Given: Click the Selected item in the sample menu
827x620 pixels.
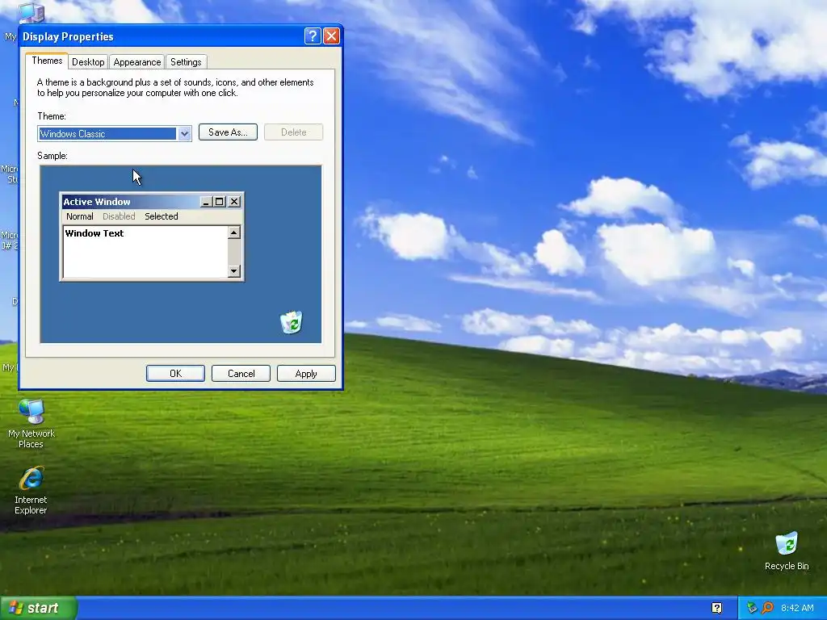Looking at the screenshot, I should coord(162,216).
